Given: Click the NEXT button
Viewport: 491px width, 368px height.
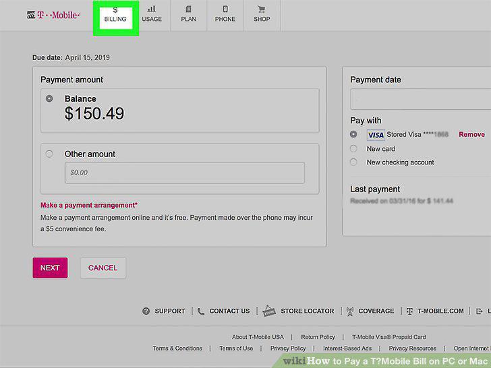Looking at the screenshot, I should click(x=50, y=268).
